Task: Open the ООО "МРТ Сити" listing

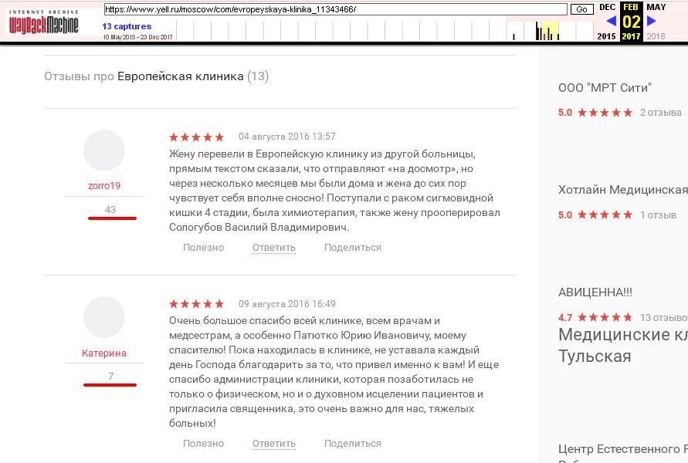Action: coord(605,88)
